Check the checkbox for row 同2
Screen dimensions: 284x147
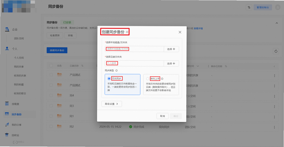point(51,126)
